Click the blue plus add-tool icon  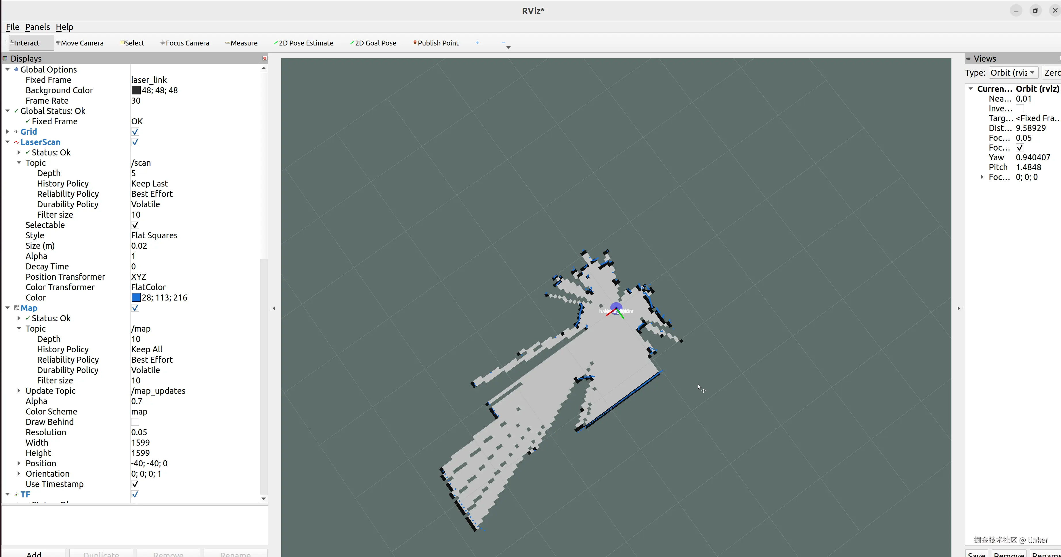[477, 43]
